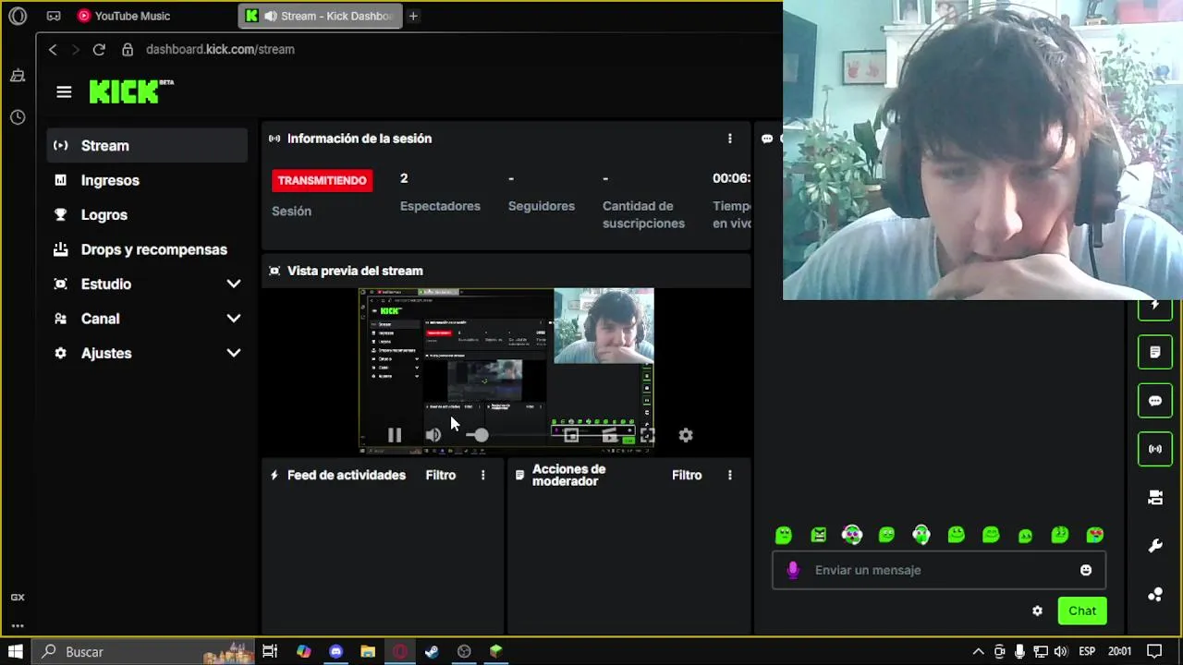Open chat settings gear
The image size is (1183, 665).
click(x=1037, y=611)
